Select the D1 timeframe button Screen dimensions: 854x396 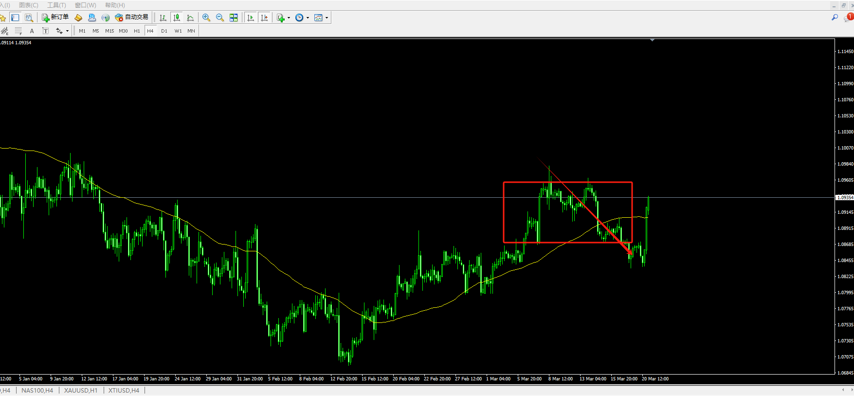(x=164, y=31)
